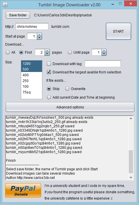This screenshot has width=139, height=205.
Task: Open the Save folder chooser
Action: (x=18, y=15)
